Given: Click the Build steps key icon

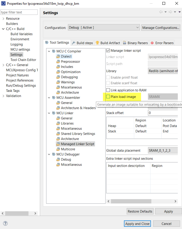Looking at the screenshot, I should (74, 43).
